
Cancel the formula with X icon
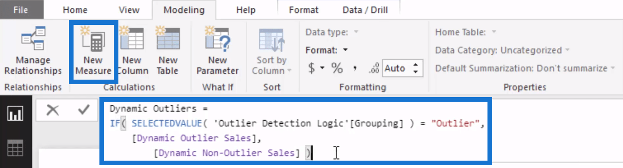[53, 110]
